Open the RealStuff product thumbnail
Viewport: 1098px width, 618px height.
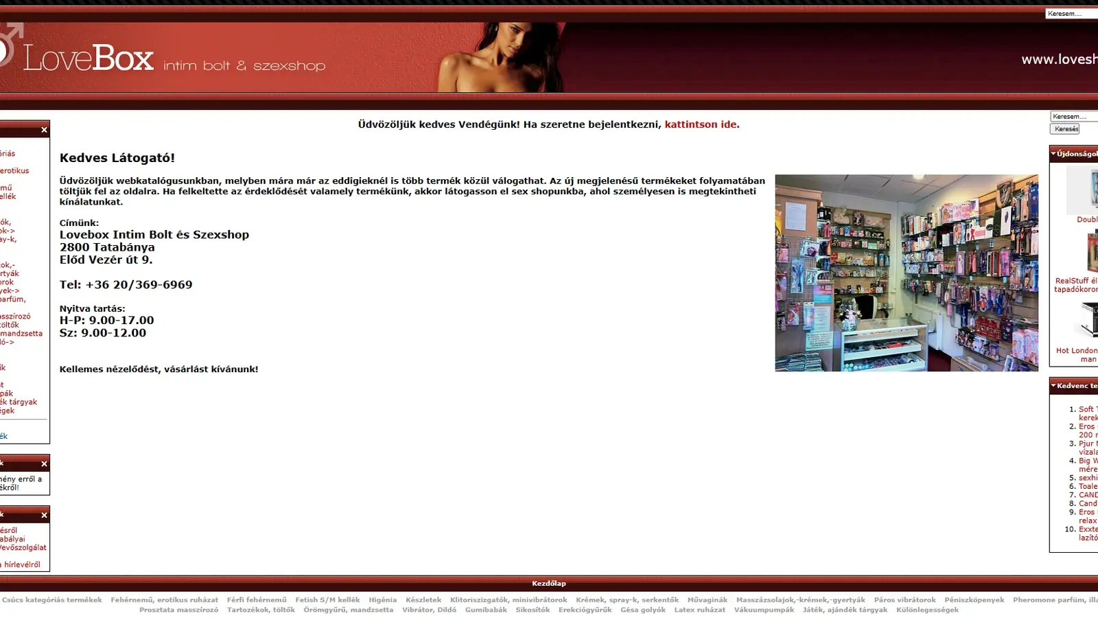point(1091,251)
